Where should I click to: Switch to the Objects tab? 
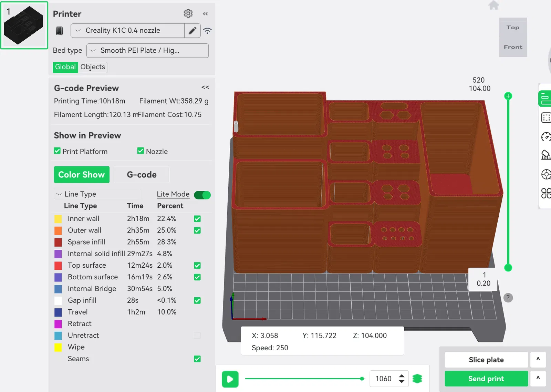93,67
